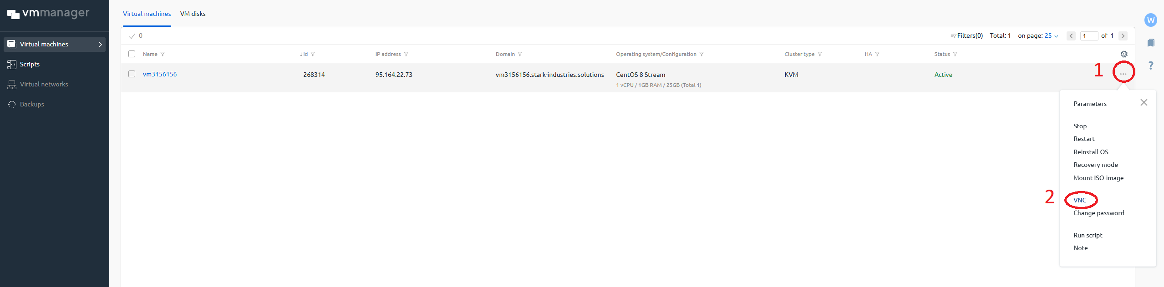1164x287 pixels.
Task: Go to Backups in the sidebar
Action: (x=32, y=104)
